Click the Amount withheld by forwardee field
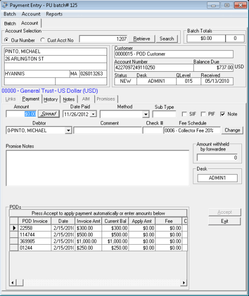 click(217, 157)
